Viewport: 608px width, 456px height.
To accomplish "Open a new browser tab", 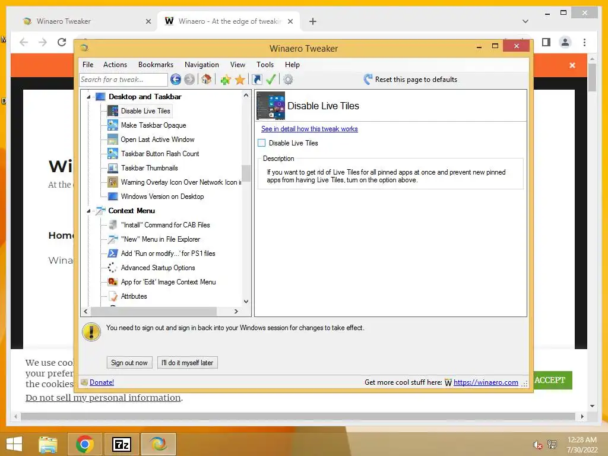I will pos(313,21).
